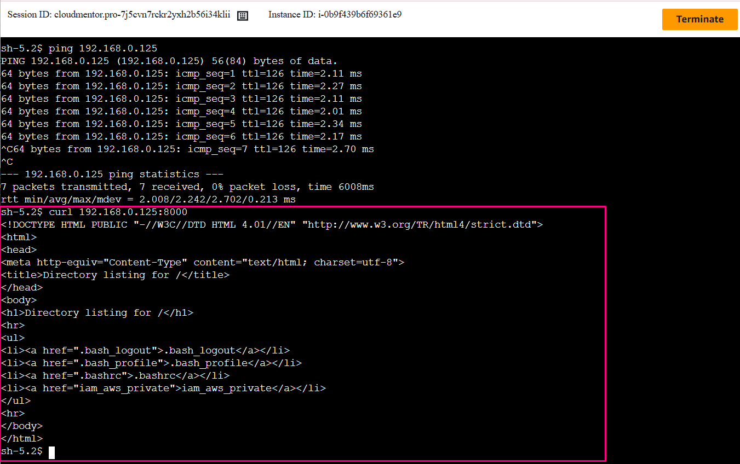Click the .bashrc list entry line

[115, 375]
